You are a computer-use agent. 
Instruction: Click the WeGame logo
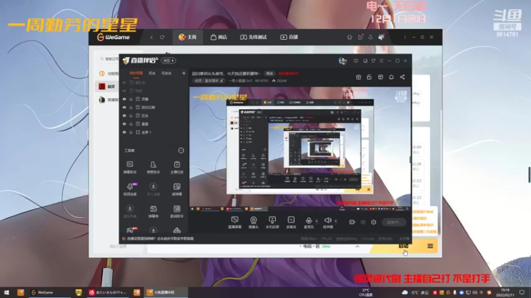[114, 37]
